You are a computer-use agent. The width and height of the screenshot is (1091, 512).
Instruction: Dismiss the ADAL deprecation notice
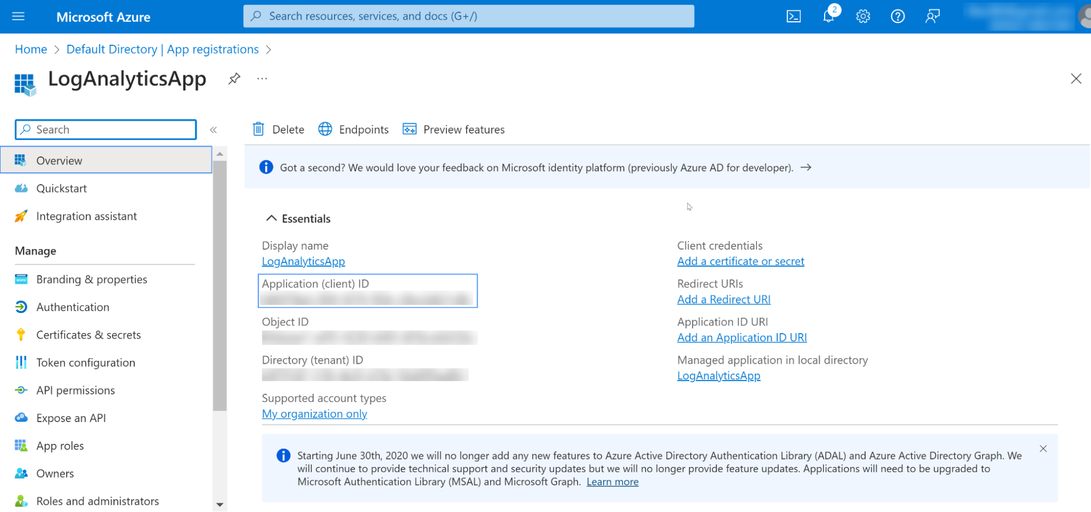[1043, 449]
